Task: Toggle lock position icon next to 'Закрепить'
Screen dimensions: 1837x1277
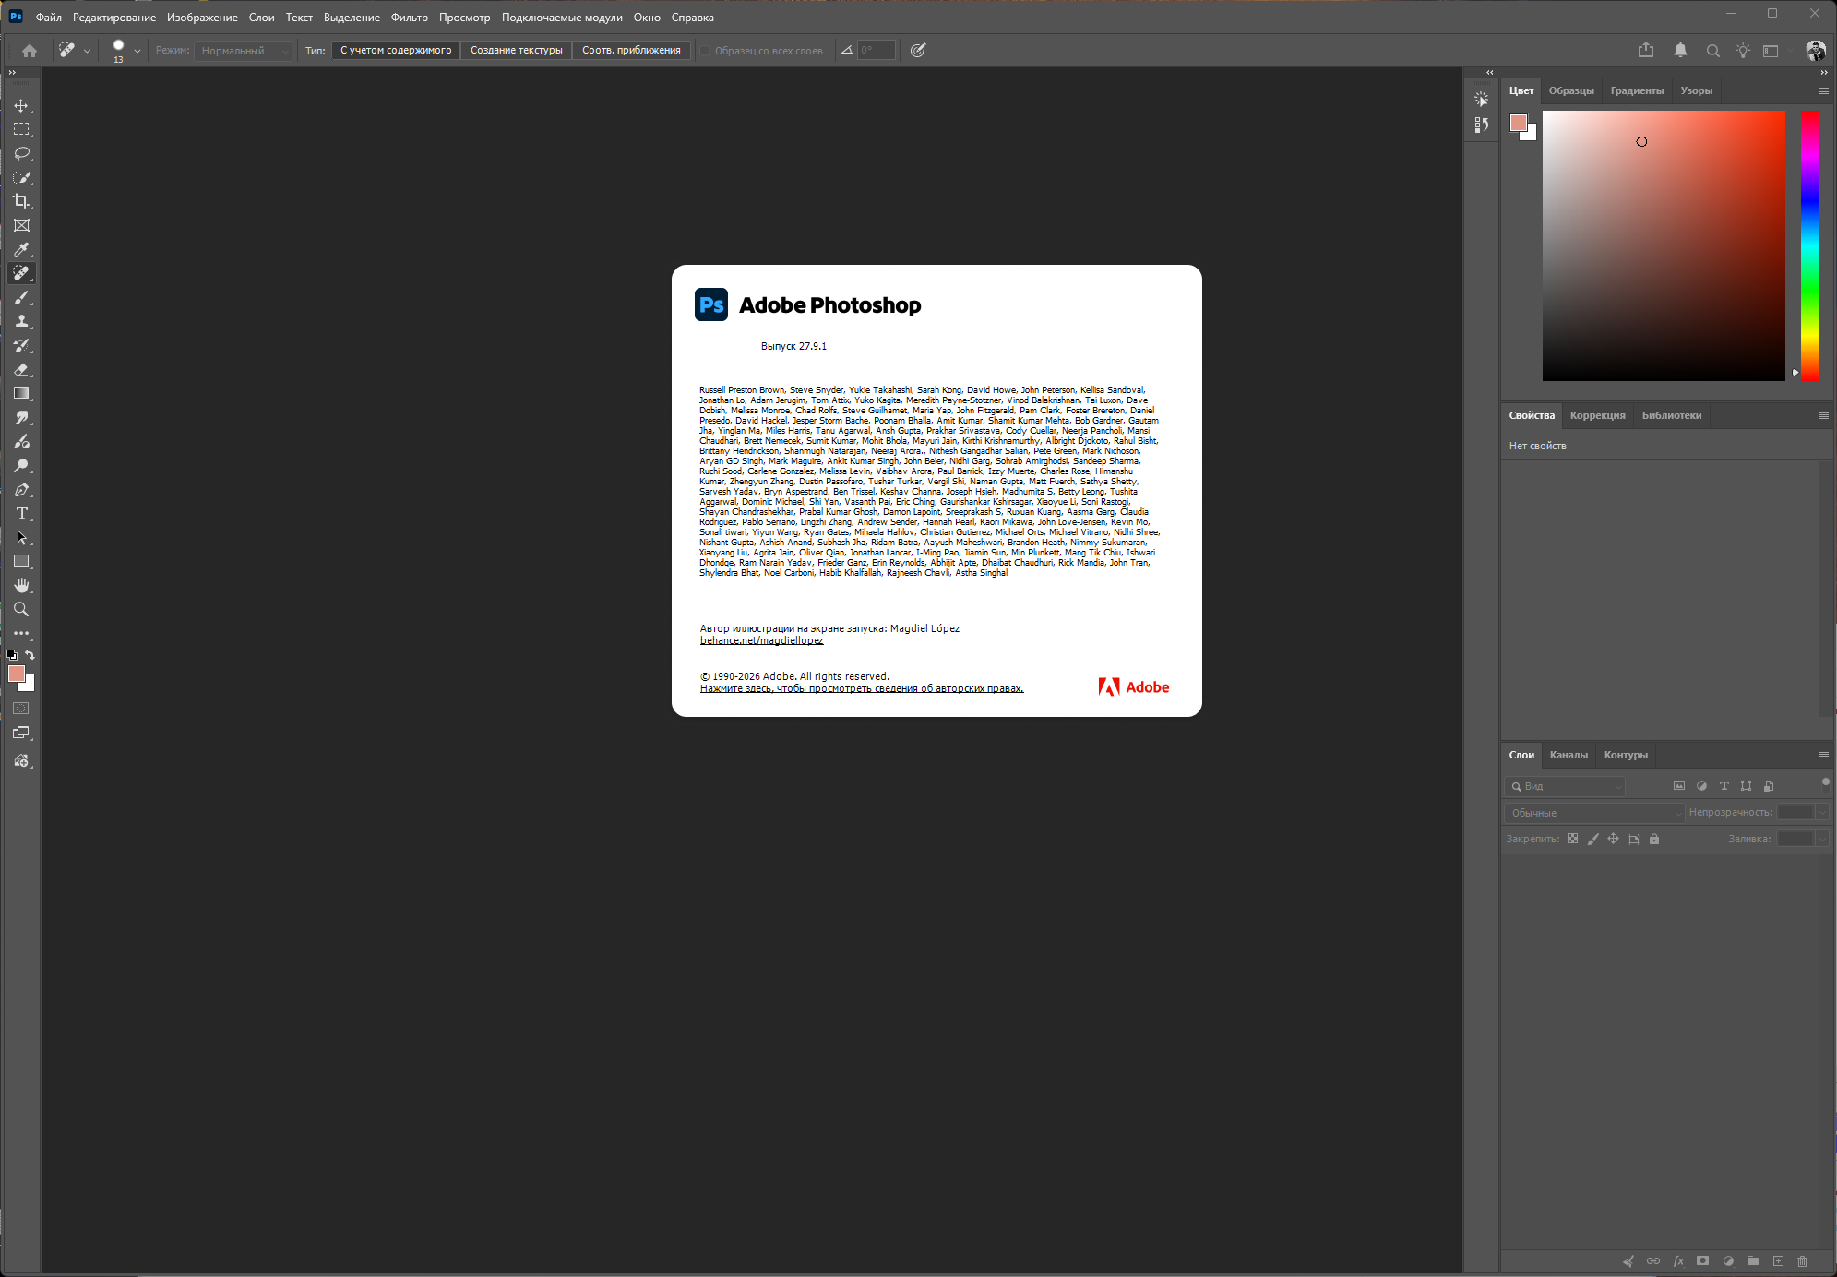Action: (1613, 839)
